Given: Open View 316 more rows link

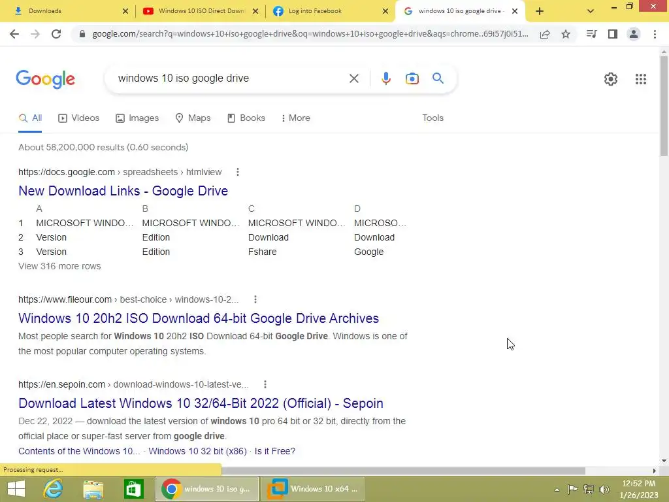Looking at the screenshot, I should click(59, 266).
